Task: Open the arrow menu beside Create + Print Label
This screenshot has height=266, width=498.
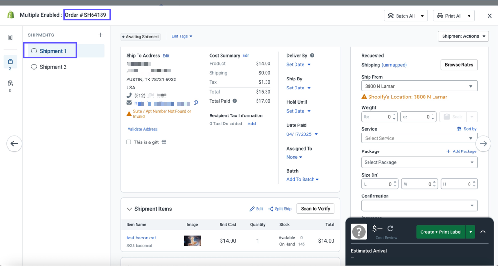Action: pos(470,232)
